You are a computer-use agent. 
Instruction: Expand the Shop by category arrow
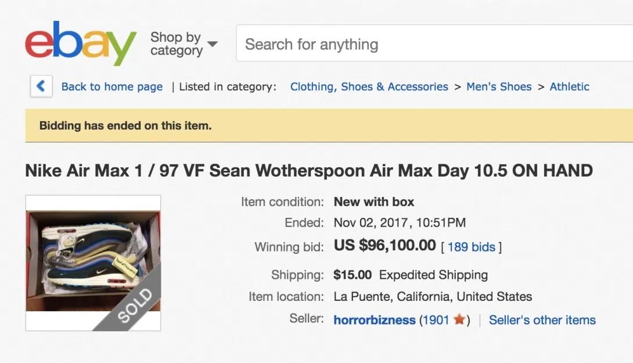212,44
